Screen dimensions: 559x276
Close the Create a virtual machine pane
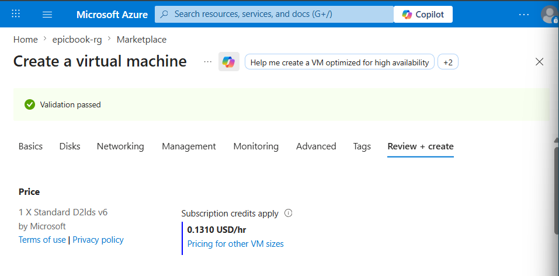(x=539, y=62)
